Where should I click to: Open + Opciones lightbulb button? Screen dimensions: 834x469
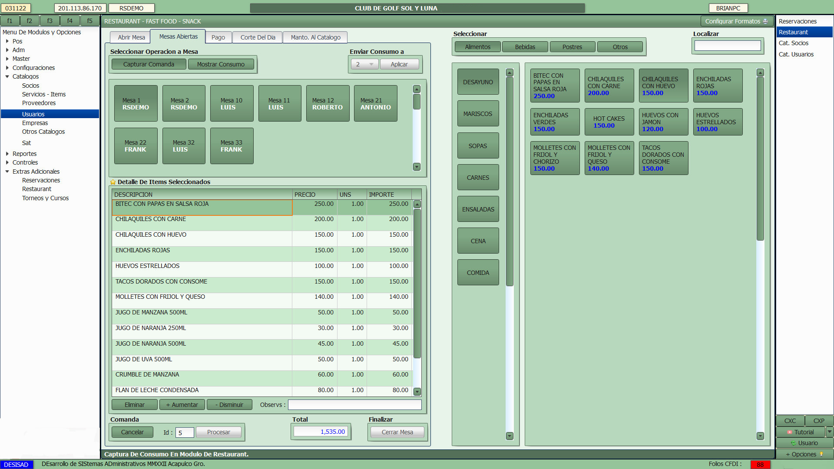pyautogui.click(x=804, y=454)
